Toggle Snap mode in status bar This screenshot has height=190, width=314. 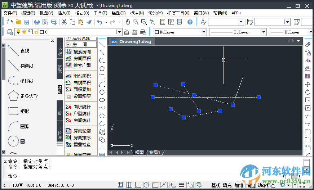[120, 185]
